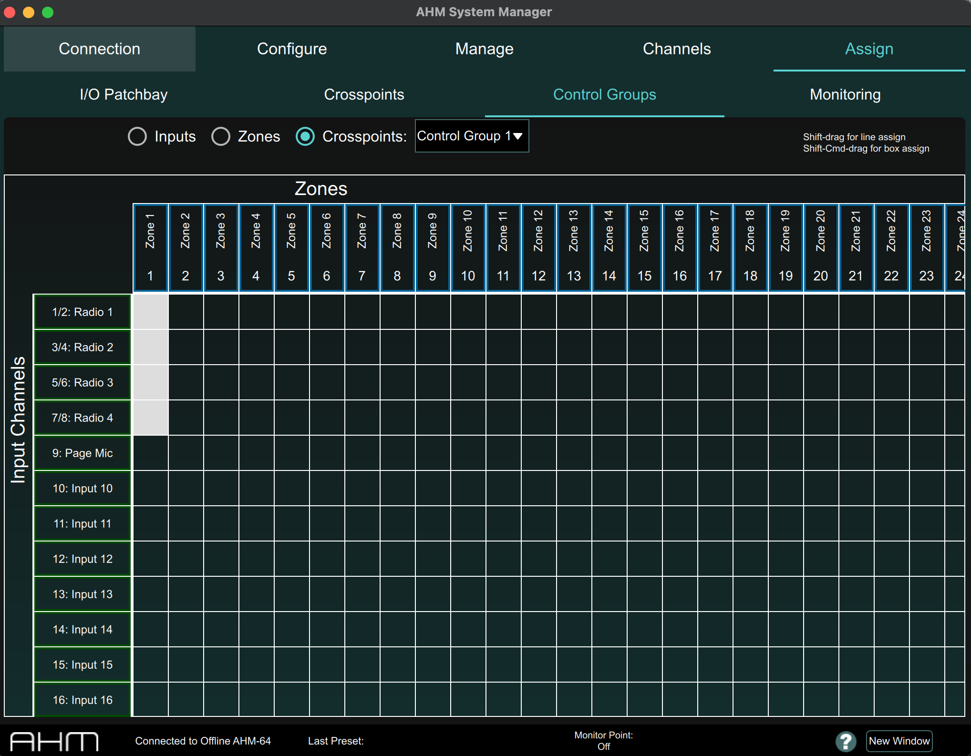Select the Zones radio button
The height and width of the screenshot is (756, 971).
coord(221,136)
